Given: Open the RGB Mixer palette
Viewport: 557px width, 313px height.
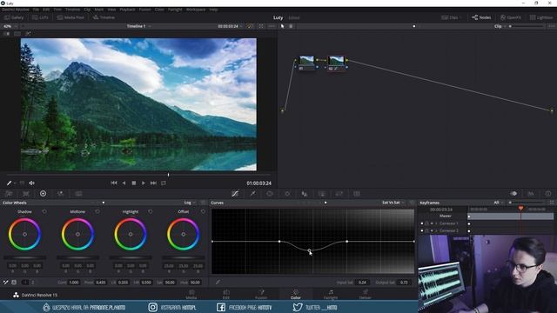Looking at the screenshot, I should point(61,194).
